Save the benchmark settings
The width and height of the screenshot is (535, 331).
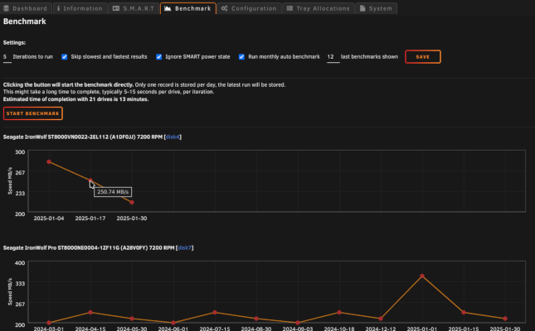[x=423, y=57]
